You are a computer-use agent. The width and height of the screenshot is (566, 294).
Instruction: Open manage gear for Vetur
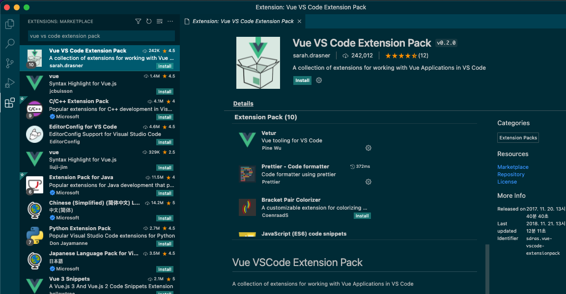pyautogui.click(x=368, y=148)
